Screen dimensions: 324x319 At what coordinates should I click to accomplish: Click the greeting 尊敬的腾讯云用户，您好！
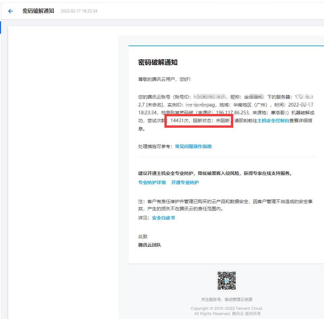tap(164, 79)
